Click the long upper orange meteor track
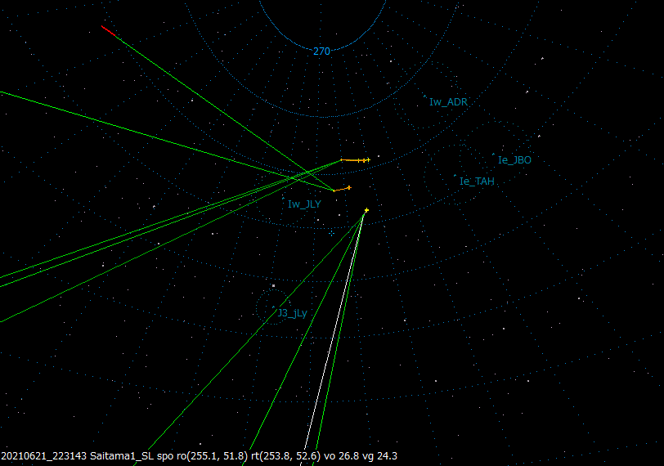This screenshot has width=664, height=466. 355,160
